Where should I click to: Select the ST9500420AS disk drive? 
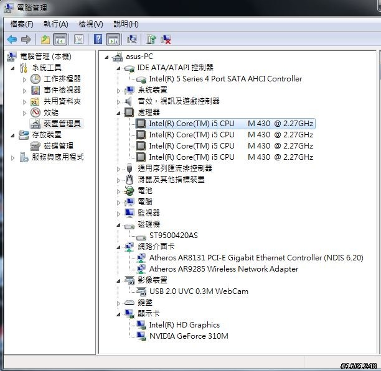174,235
